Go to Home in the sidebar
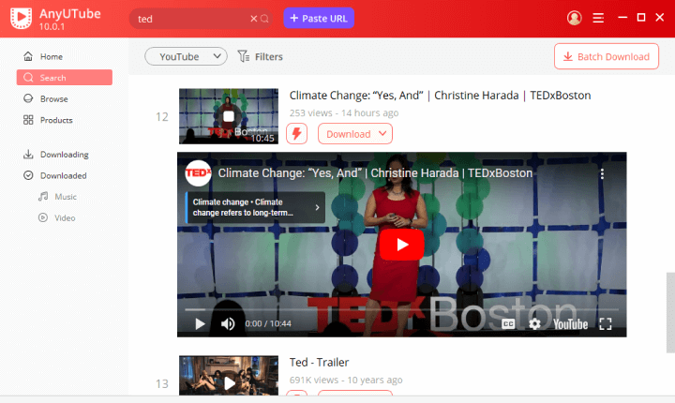This screenshot has height=403, width=675. pyautogui.click(x=42, y=56)
